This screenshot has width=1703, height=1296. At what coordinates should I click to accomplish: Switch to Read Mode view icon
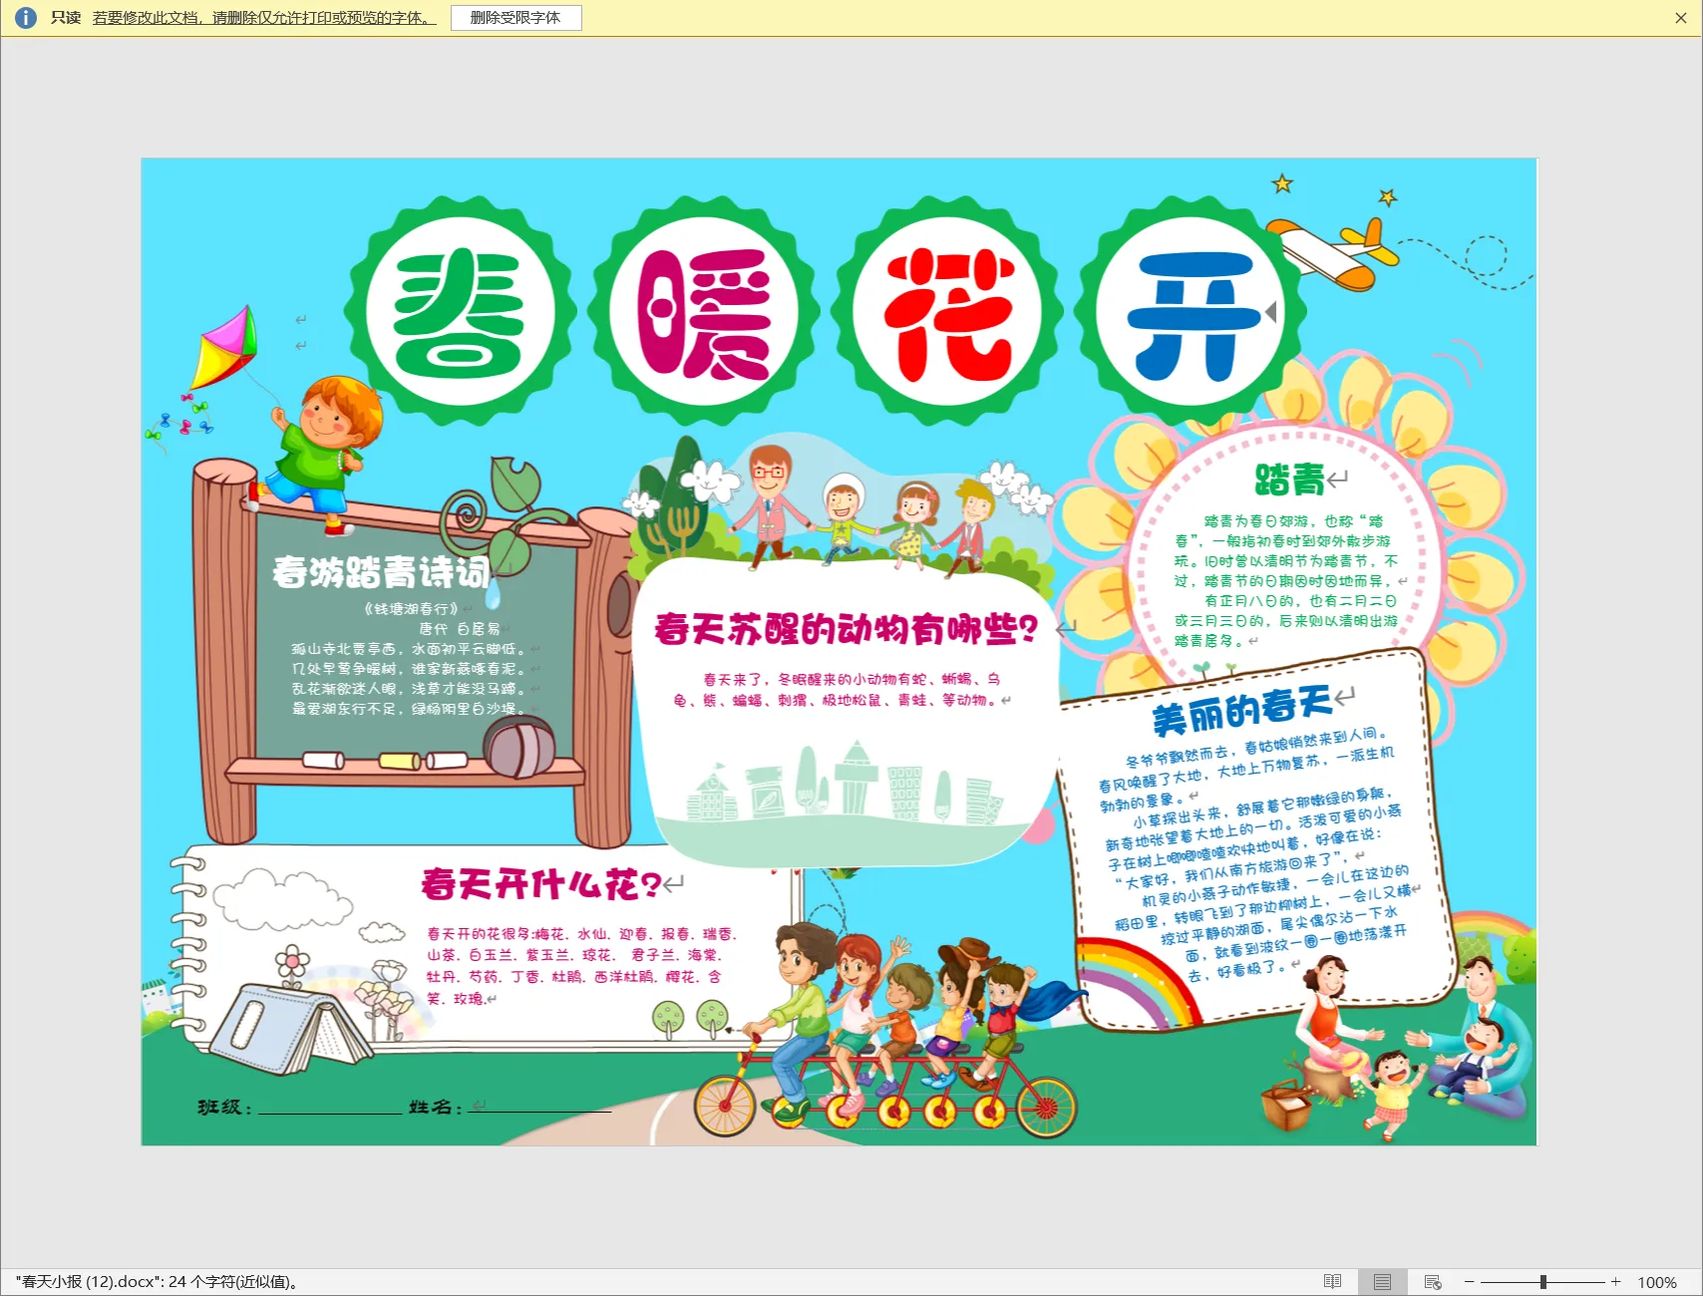coord(1332,1282)
